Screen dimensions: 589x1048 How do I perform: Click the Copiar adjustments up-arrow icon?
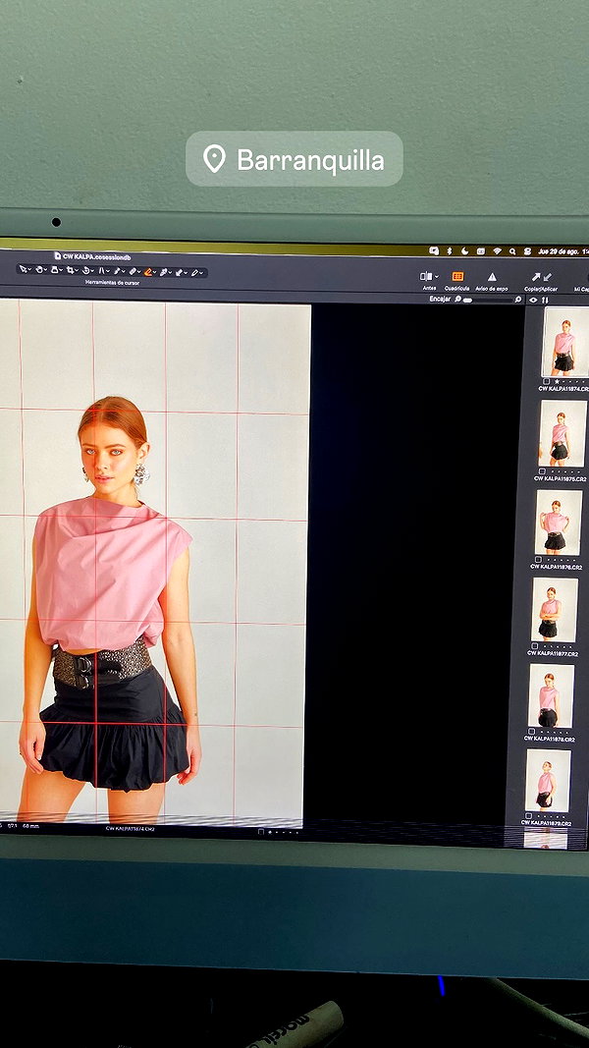point(536,277)
